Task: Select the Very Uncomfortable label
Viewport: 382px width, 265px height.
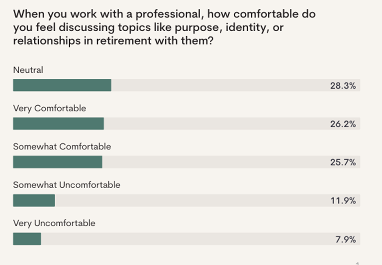Action: (54, 223)
